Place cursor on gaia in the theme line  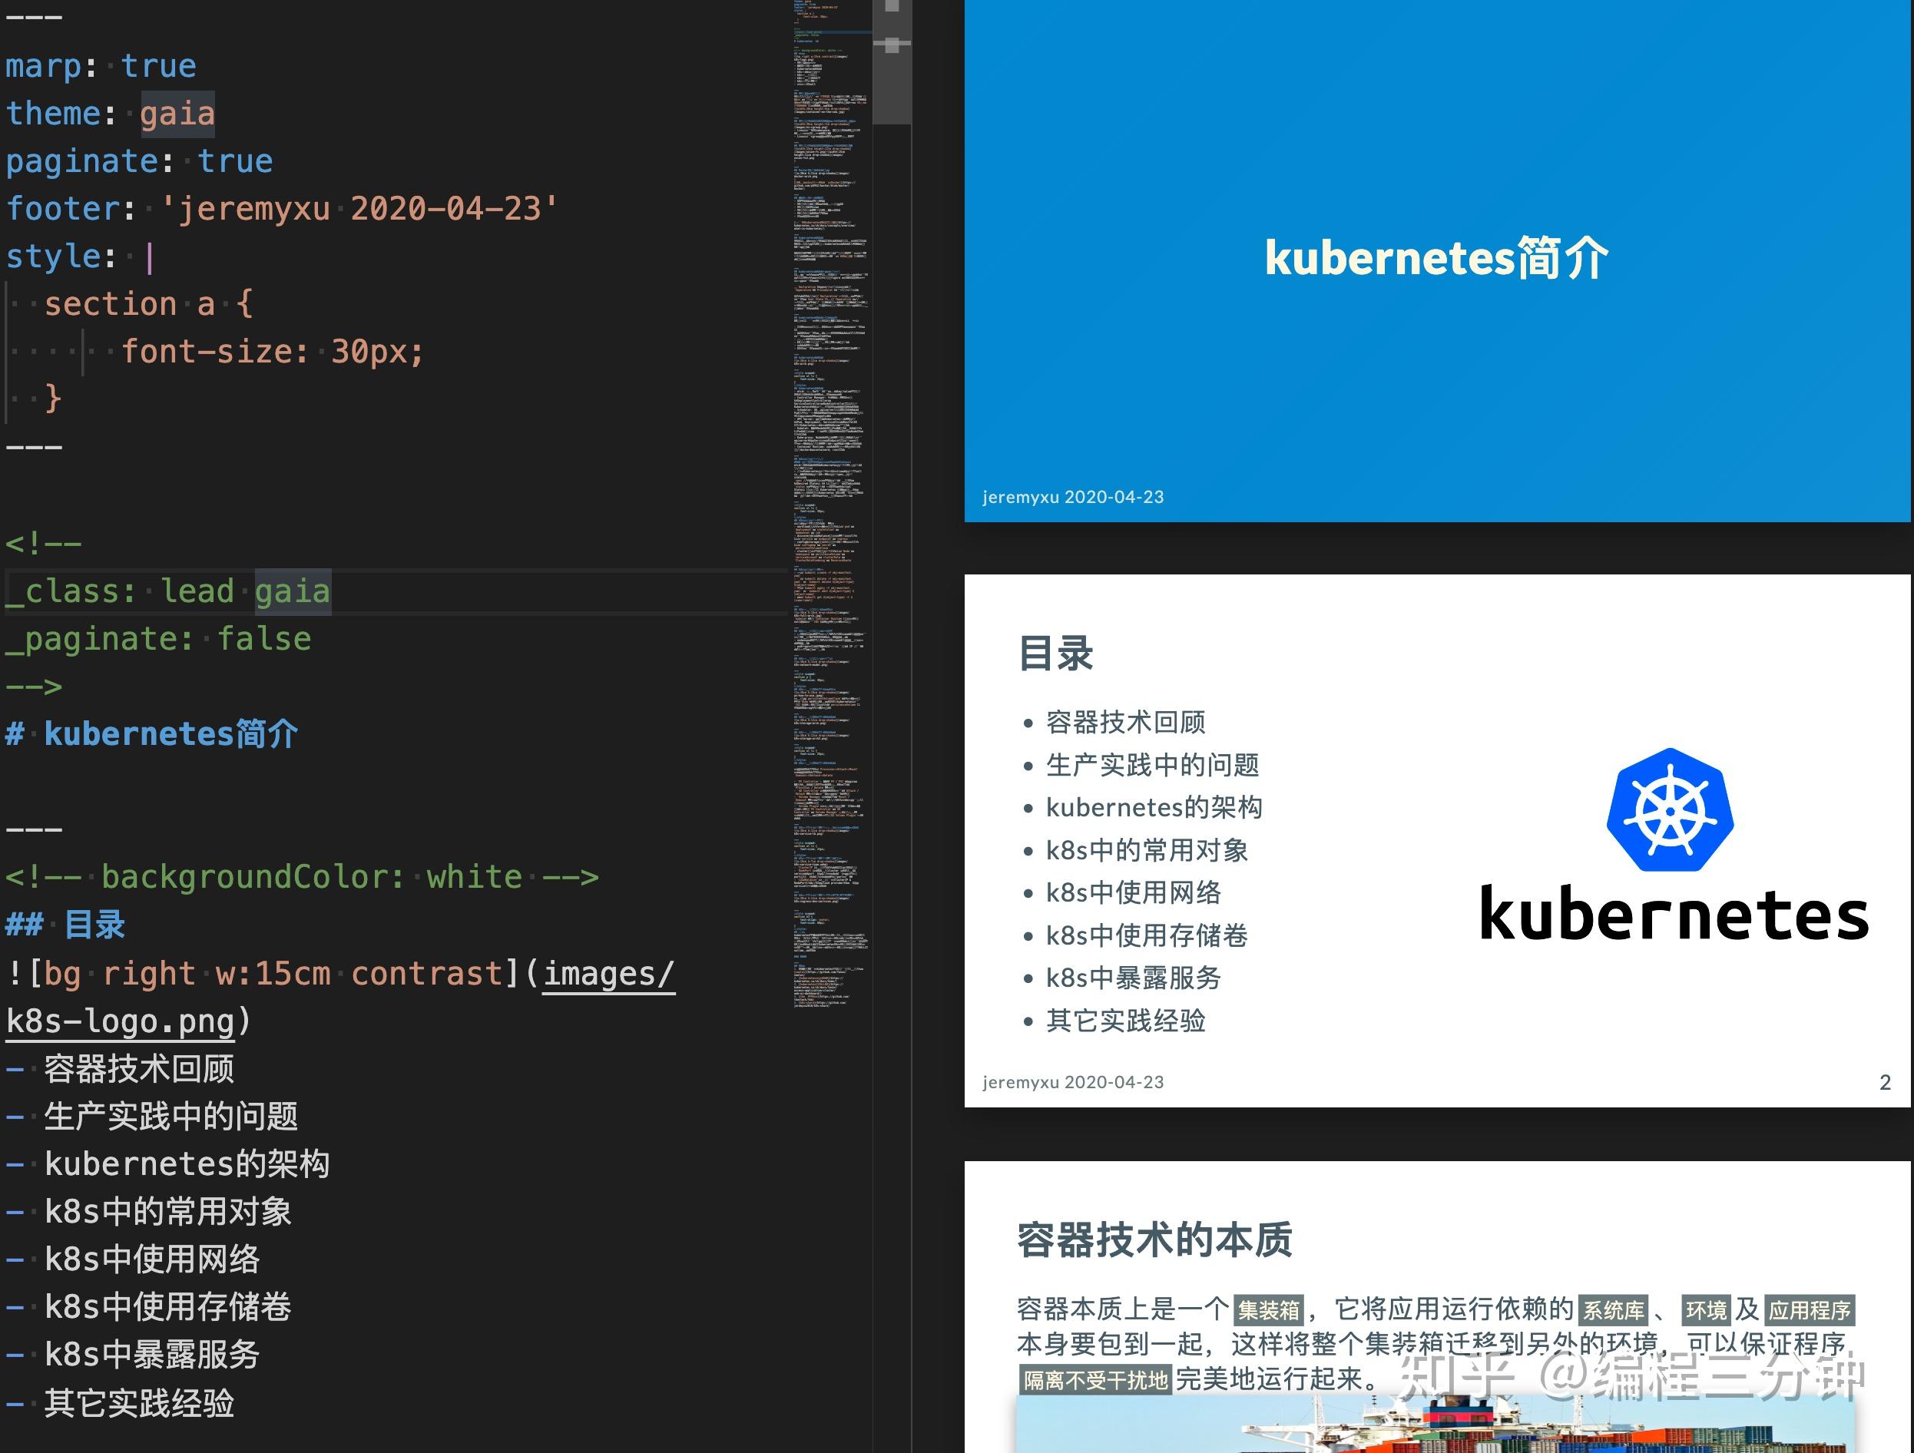[177, 114]
